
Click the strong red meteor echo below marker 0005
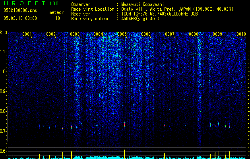point(124,124)
